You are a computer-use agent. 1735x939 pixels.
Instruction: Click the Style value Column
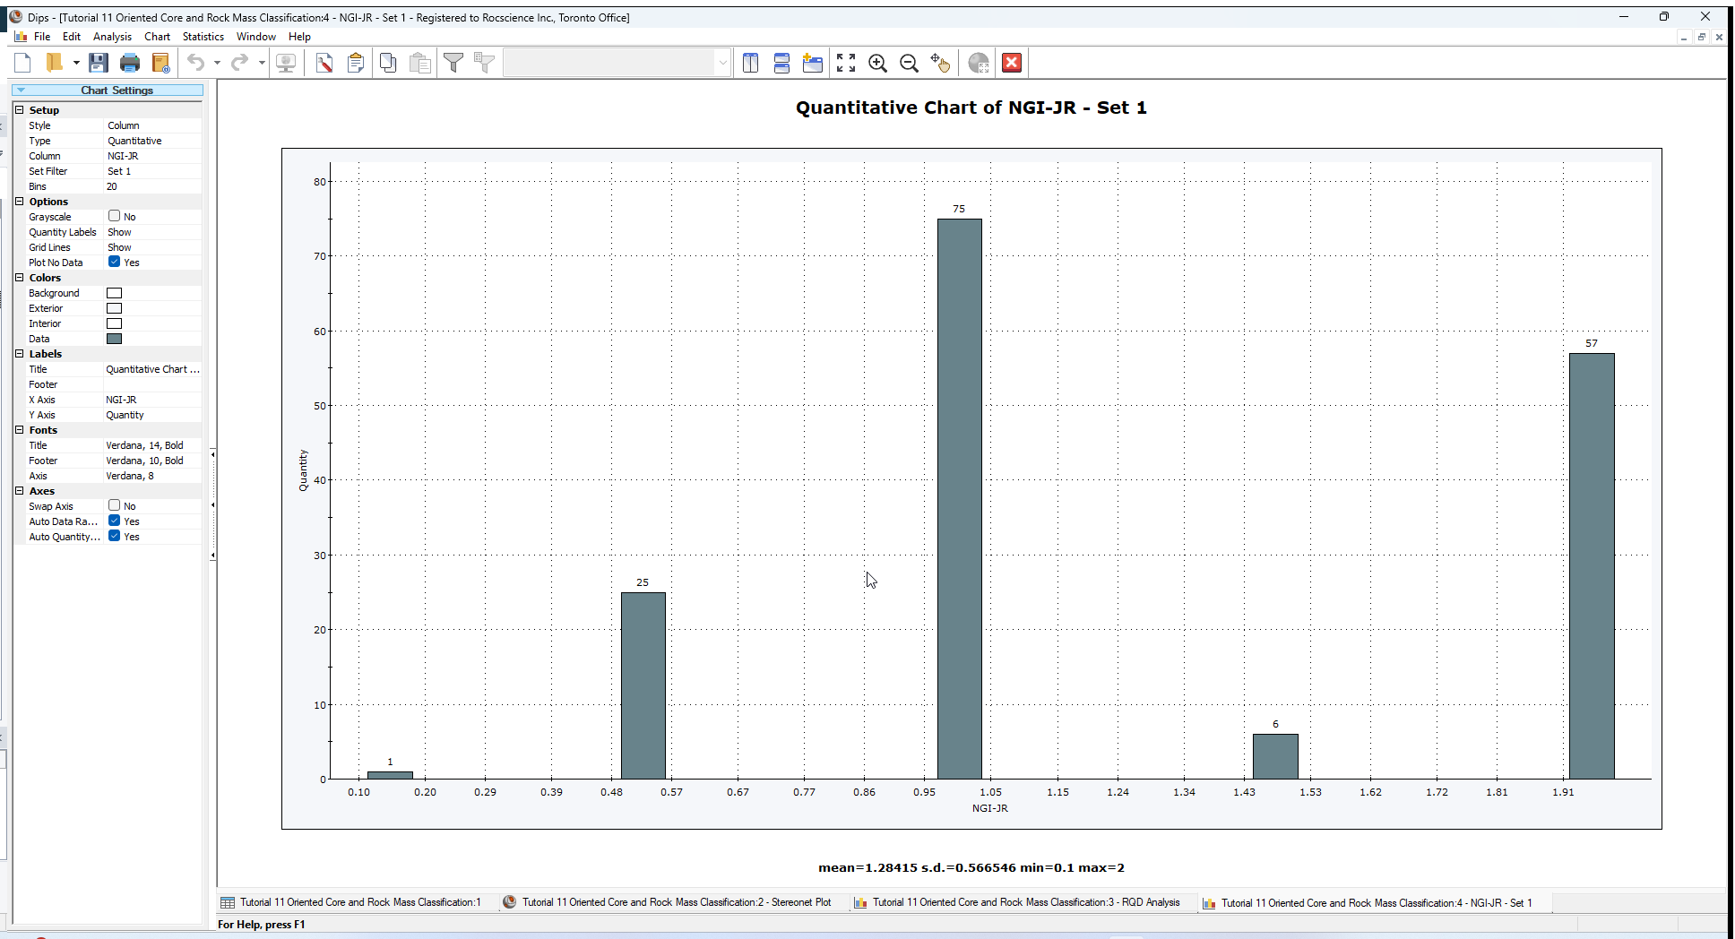click(x=124, y=125)
